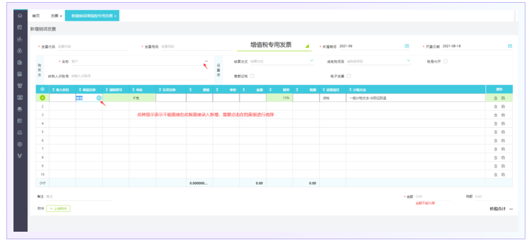Toggle the 电子发票 checkbox
527x243 pixels.
(x=349, y=76)
